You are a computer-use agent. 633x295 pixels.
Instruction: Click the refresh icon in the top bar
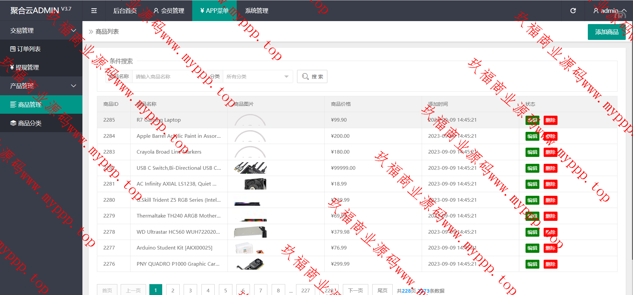573,11
